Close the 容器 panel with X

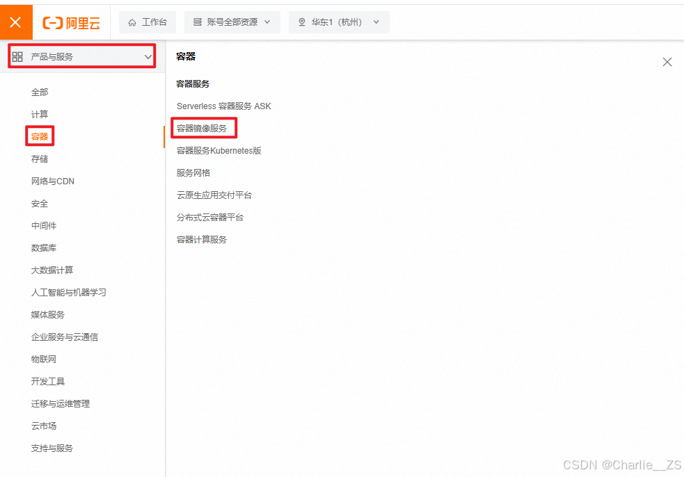pyautogui.click(x=667, y=62)
